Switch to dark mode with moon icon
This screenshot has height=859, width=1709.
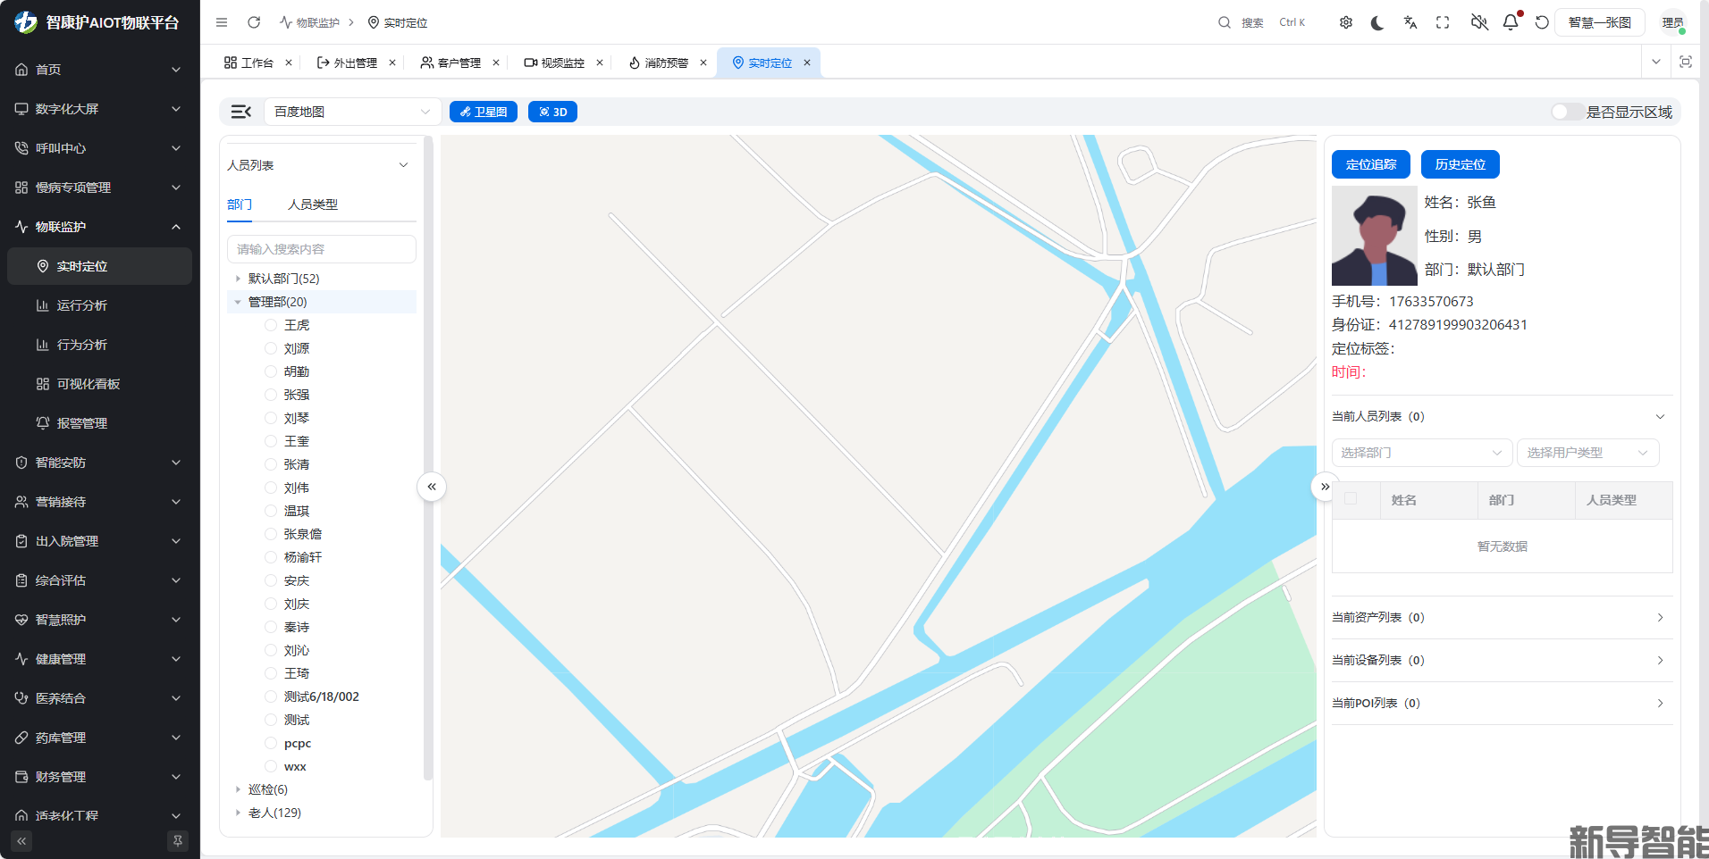tap(1377, 22)
